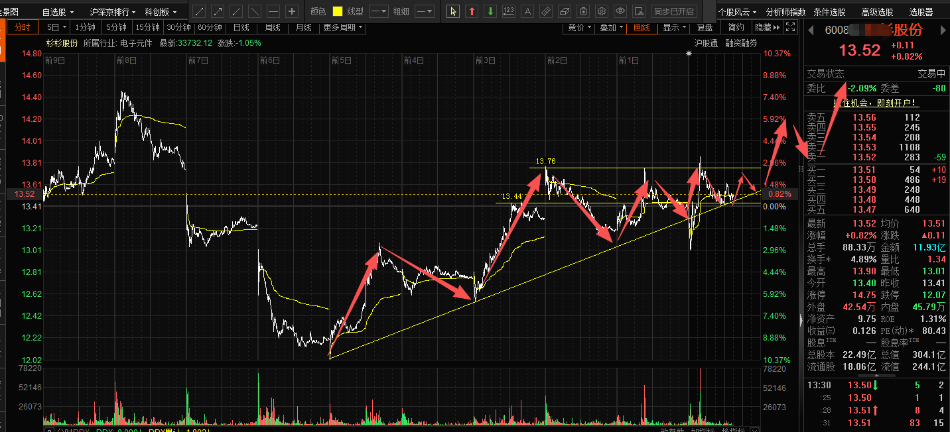The width and height of the screenshot is (950, 432).
Task: Toggle the 画线 drawing mode button
Action: pos(642,27)
